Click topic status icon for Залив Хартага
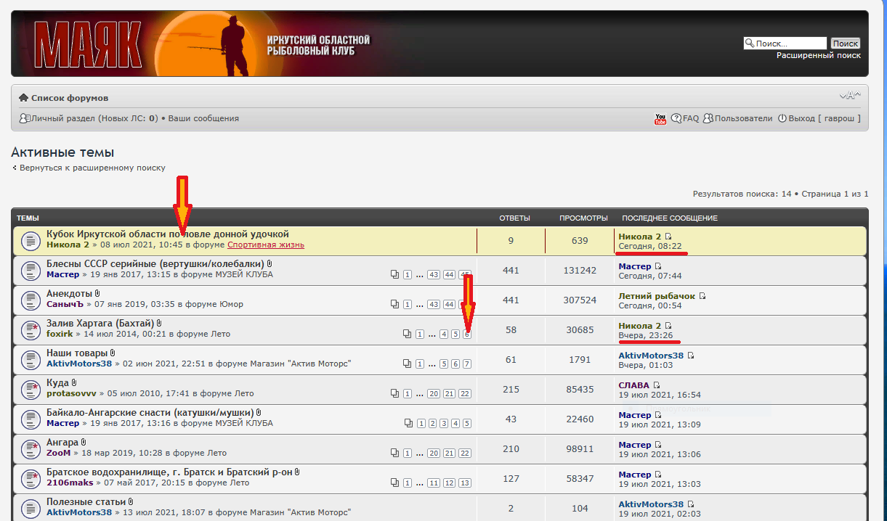887x521 pixels. [30, 329]
